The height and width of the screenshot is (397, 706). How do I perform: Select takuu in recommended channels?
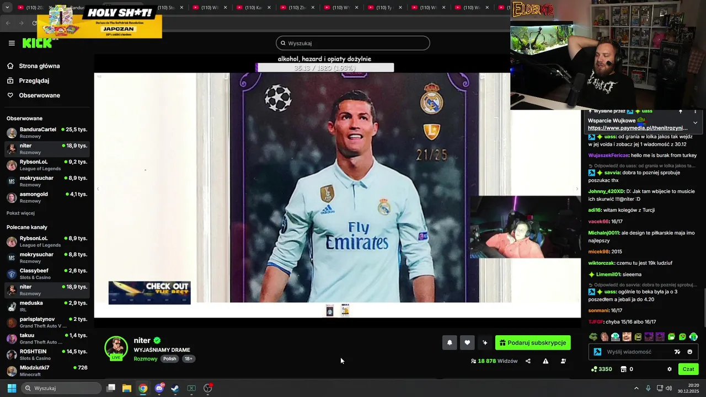tap(47, 339)
